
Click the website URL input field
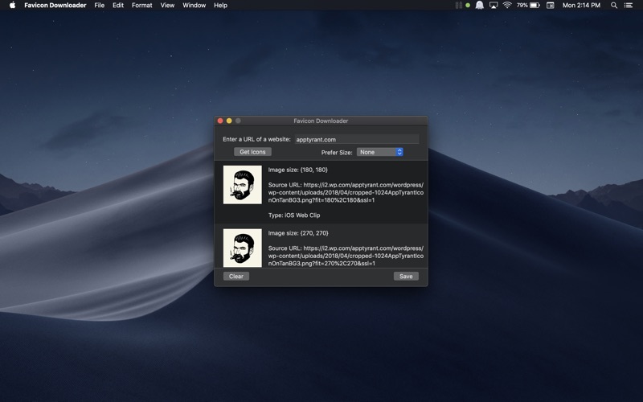click(357, 139)
